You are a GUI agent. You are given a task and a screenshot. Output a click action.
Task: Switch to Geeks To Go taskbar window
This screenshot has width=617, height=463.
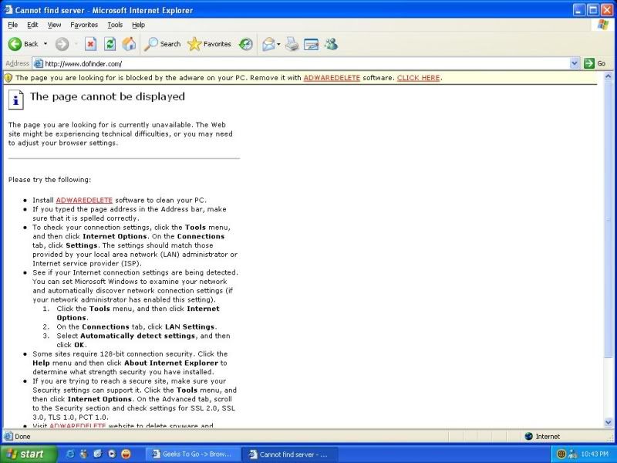[193, 454]
